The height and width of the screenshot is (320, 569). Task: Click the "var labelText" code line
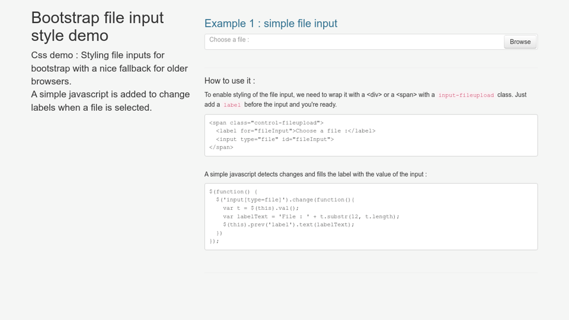tap(311, 216)
